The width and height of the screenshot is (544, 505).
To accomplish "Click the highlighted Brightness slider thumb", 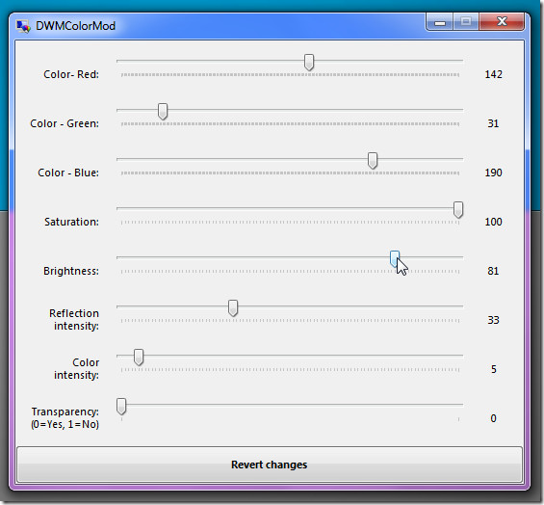I will click(395, 259).
